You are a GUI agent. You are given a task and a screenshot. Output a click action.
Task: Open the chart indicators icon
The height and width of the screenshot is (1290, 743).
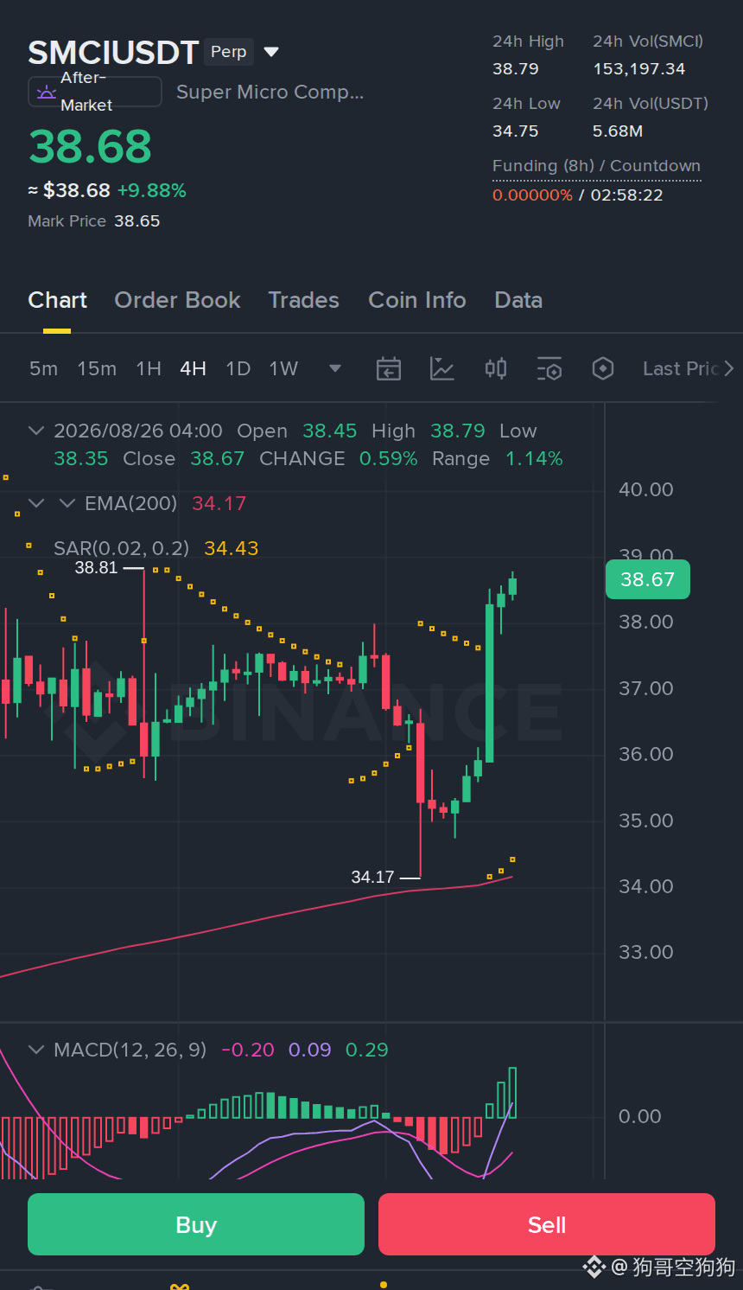442,369
